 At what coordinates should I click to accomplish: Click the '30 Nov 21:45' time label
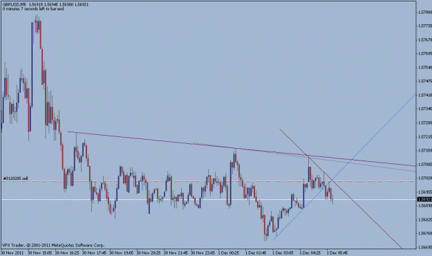176,253
